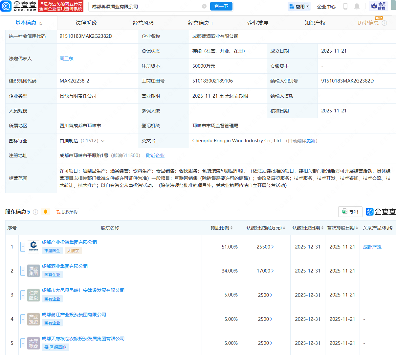Click the 附近企业 nearby companies link
Screen dimensions: 396x355
(155, 155)
